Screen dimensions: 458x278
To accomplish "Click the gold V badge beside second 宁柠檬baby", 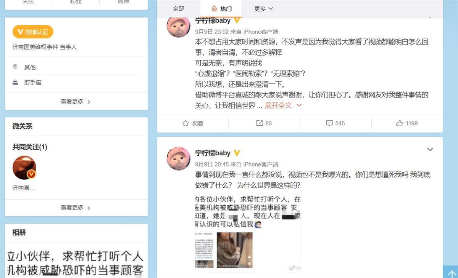I will coord(237,153).
